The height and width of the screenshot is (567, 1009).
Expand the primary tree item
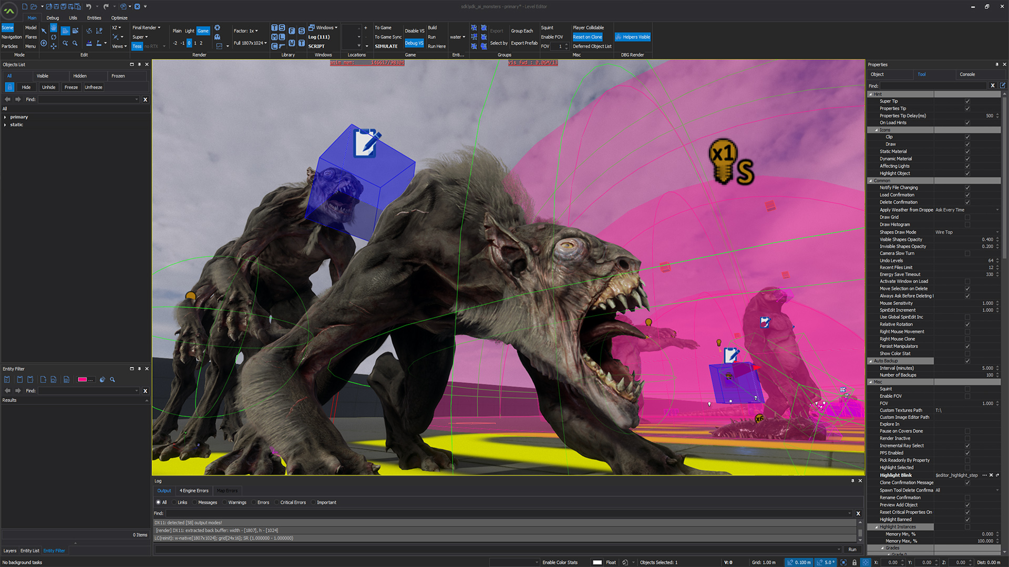pyautogui.click(x=5, y=117)
